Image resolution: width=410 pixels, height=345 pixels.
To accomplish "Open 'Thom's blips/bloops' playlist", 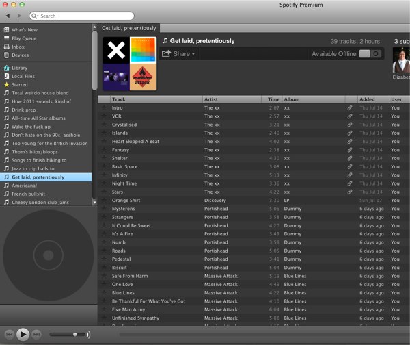I will [35, 152].
